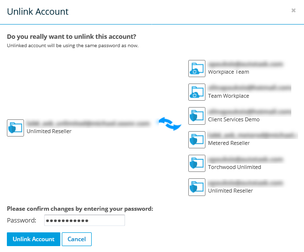304x252 pixels.
Task: Cancel the unlink dialog
Action: click(x=76, y=239)
